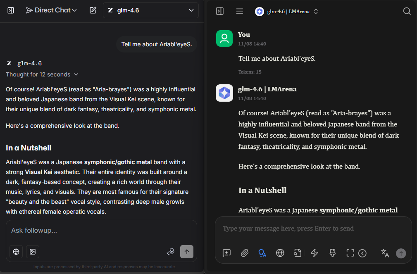Expand input with the fullscreen brackets icon
This screenshot has width=417, height=274.
pos(350,253)
